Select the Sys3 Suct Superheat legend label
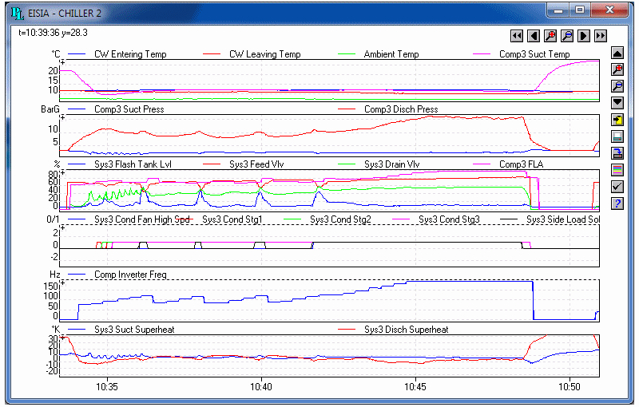 [134, 330]
